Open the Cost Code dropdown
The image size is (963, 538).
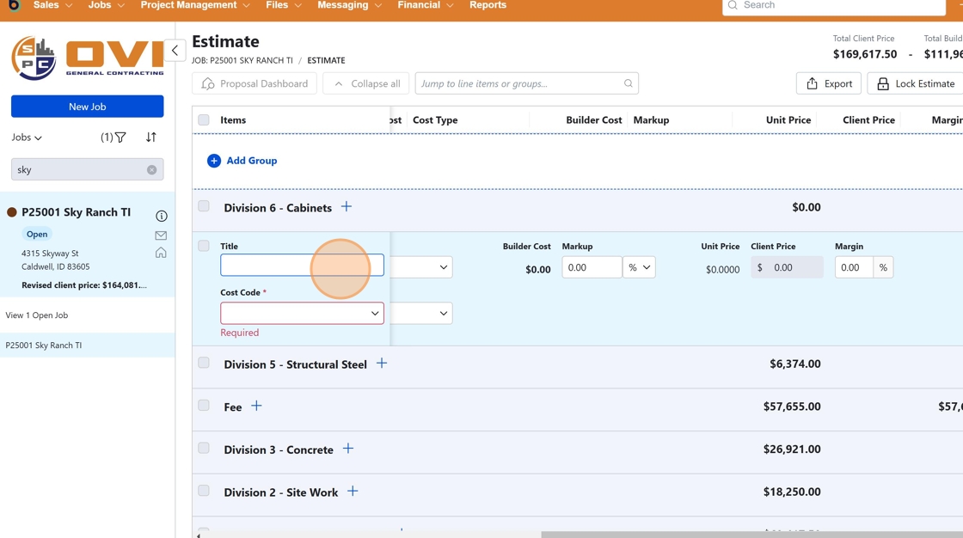302,314
